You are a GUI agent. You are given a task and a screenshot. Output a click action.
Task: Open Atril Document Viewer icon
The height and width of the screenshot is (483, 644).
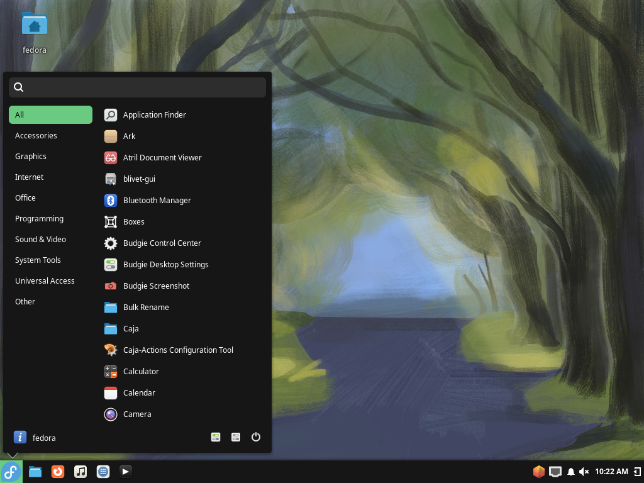tap(111, 158)
